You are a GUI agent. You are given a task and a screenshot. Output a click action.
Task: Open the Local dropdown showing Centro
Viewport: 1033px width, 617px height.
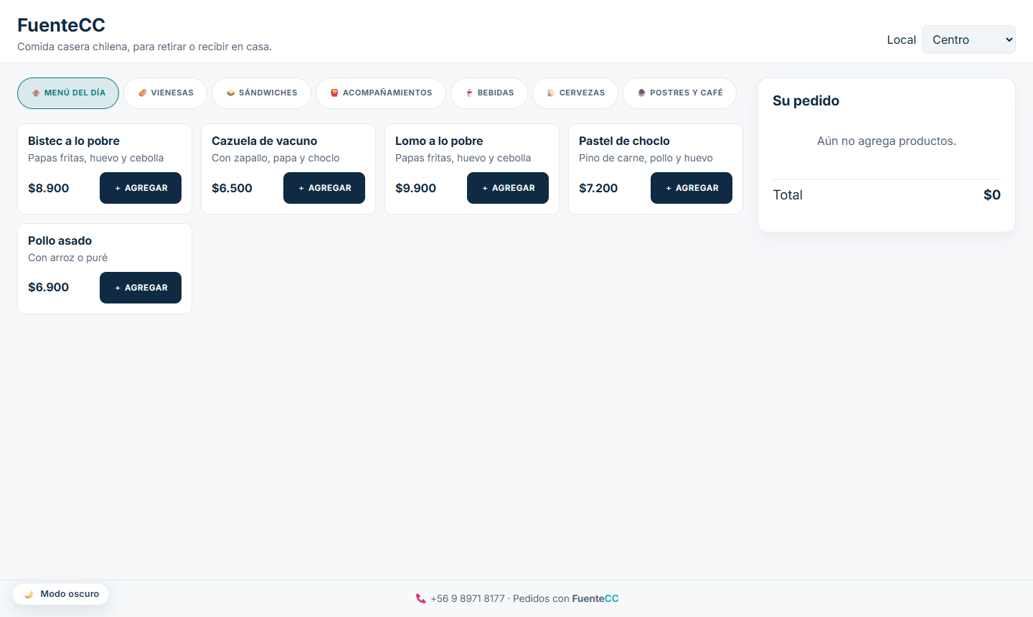tap(968, 39)
